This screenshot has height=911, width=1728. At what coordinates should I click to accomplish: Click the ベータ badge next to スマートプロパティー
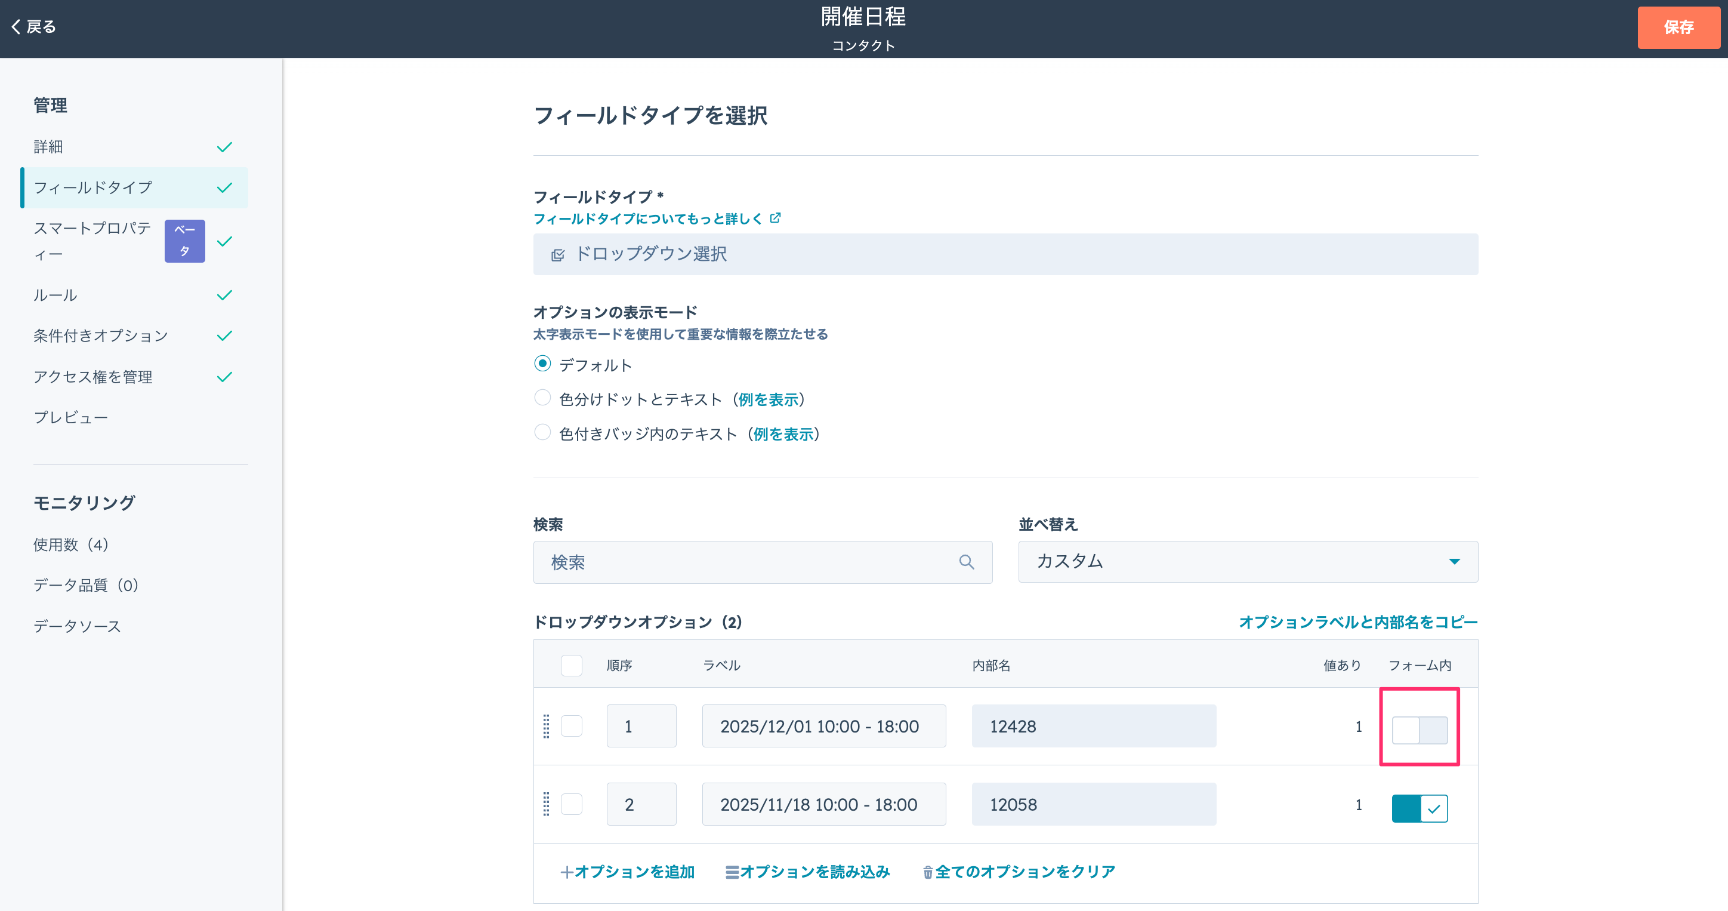coord(184,241)
